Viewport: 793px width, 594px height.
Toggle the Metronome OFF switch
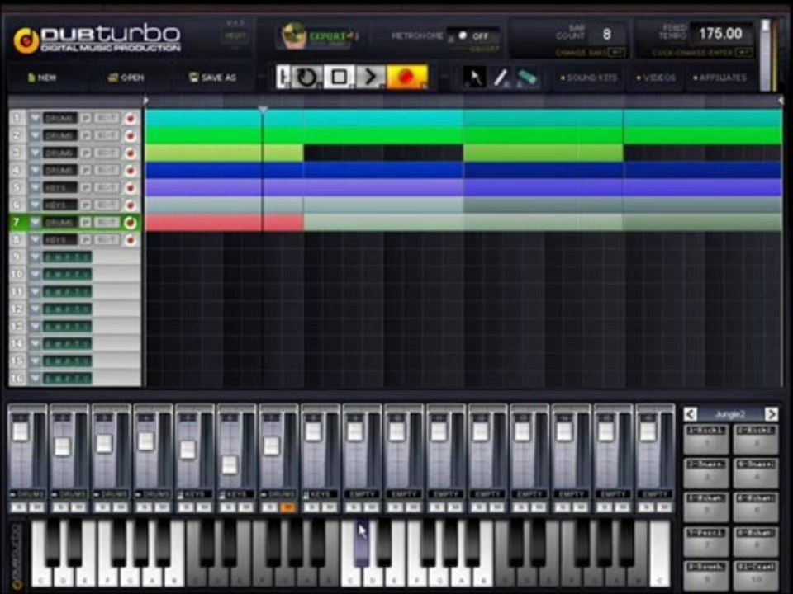pos(472,36)
